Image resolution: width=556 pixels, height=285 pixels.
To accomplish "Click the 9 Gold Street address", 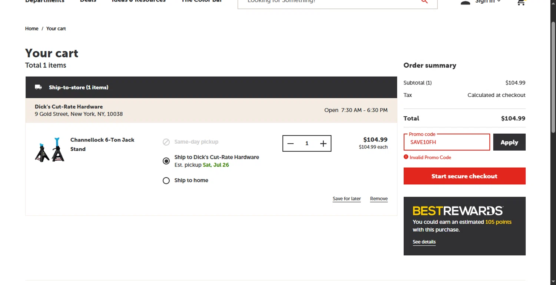I will pos(79,114).
